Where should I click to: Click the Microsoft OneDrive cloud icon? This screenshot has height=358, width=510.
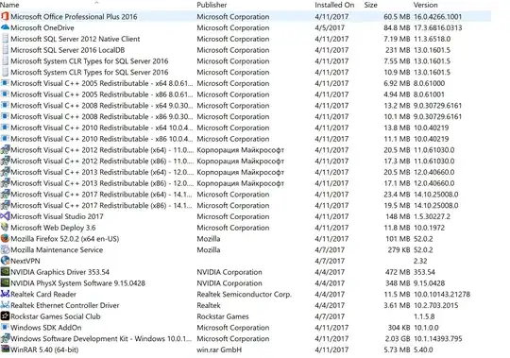pyautogui.click(x=5, y=27)
